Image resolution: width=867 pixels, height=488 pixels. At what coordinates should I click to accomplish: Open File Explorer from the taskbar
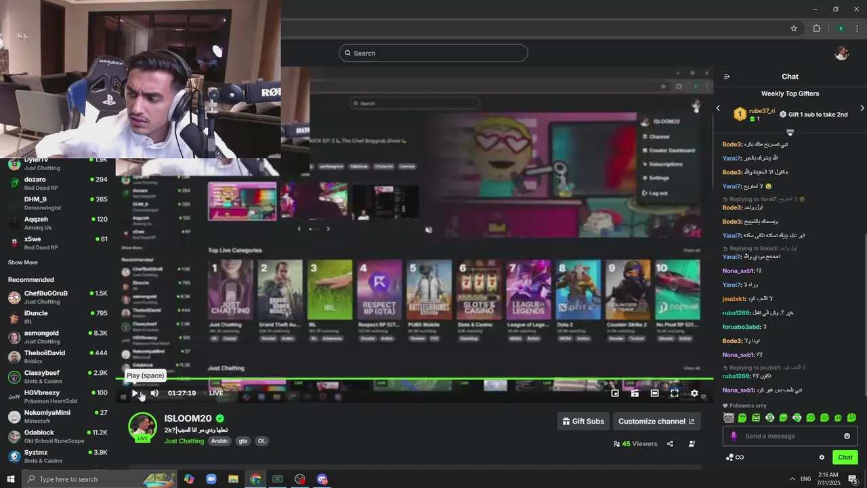point(233,479)
